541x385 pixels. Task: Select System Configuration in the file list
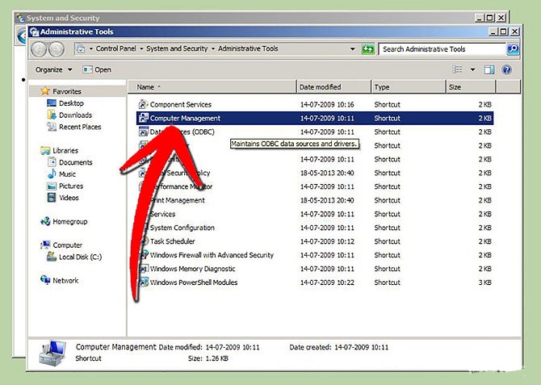point(182,228)
